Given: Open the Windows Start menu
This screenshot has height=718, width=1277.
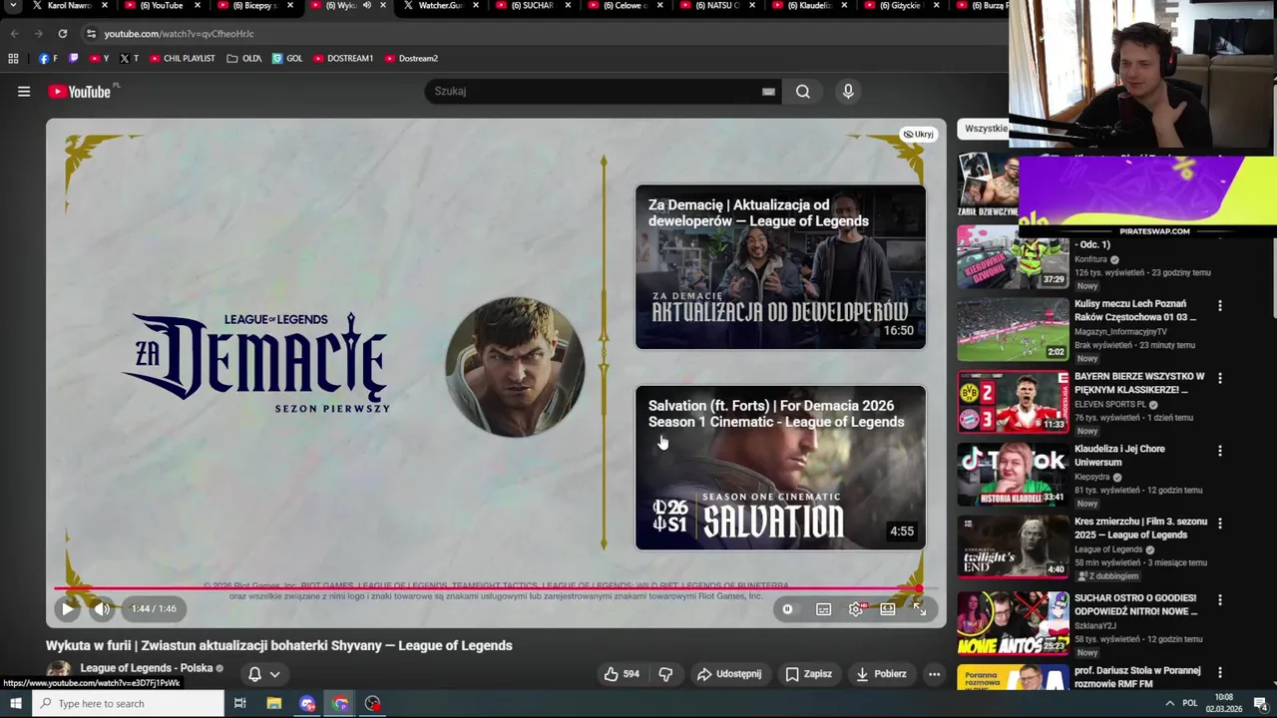Looking at the screenshot, I should coord(15,704).
